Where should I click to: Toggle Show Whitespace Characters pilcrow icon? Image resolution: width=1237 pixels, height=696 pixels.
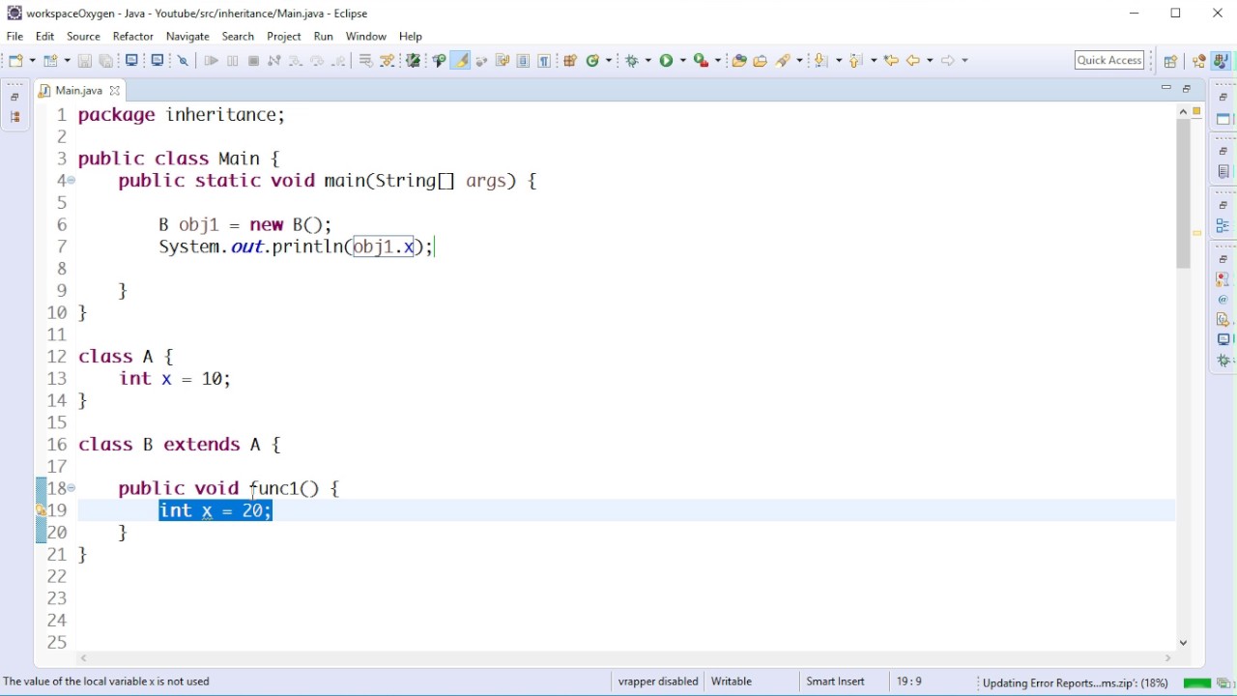[544, 60]
